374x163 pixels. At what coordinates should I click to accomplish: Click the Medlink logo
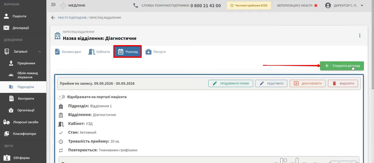72,5
